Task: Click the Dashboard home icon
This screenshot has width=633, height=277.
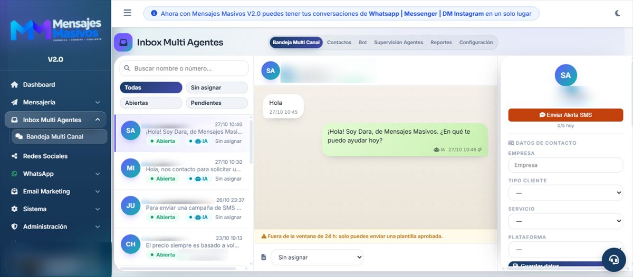Action: 14,85
